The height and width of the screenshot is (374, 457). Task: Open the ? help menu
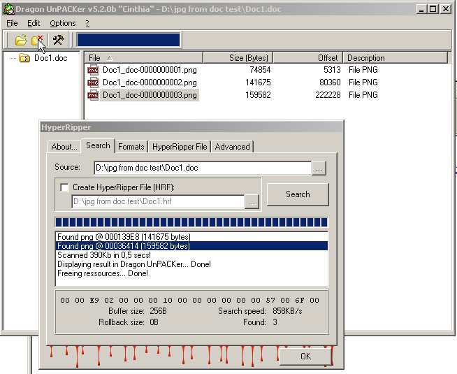coord(87,23)
